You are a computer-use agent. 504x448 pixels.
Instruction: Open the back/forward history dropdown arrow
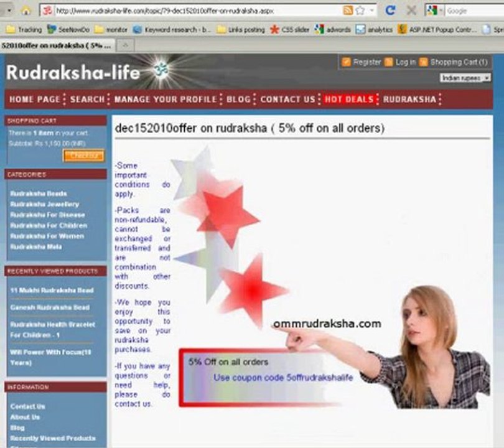[9, 11]
